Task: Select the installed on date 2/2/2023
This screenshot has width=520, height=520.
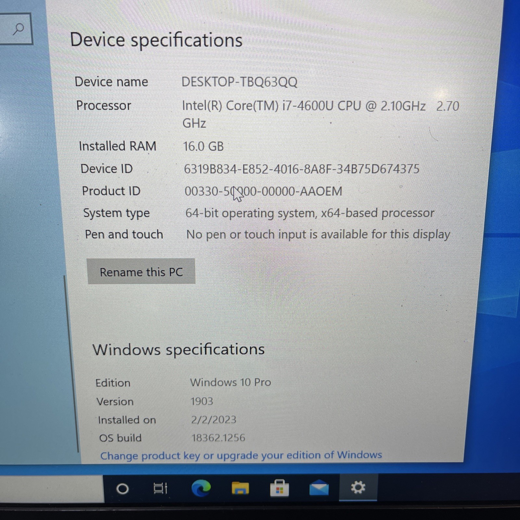Action: point(214,420)
